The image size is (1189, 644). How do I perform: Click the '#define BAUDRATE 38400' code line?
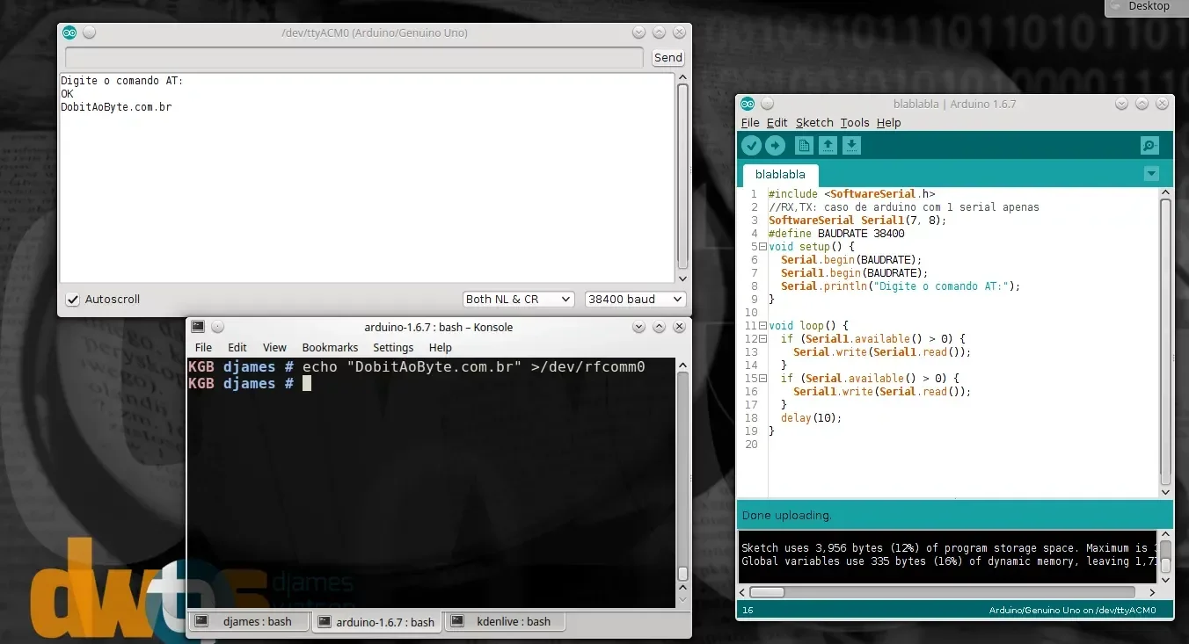click(836, 234)
